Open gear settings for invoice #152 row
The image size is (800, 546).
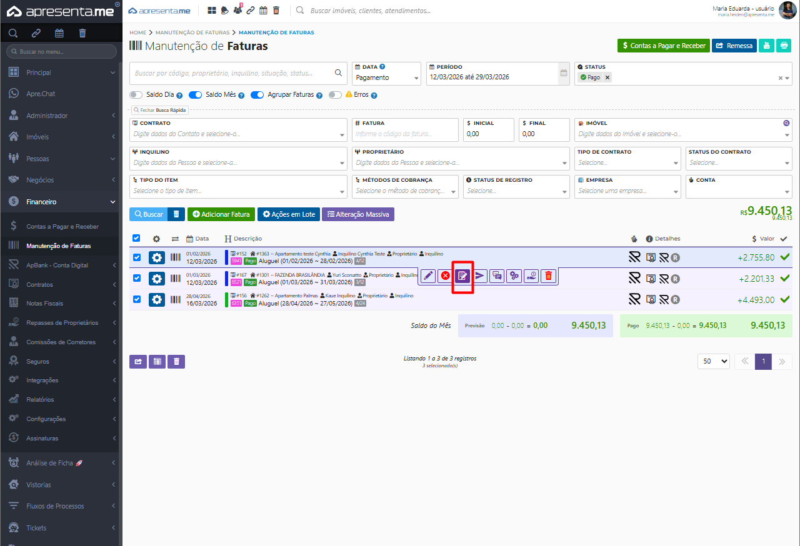(x=156, y=257)
